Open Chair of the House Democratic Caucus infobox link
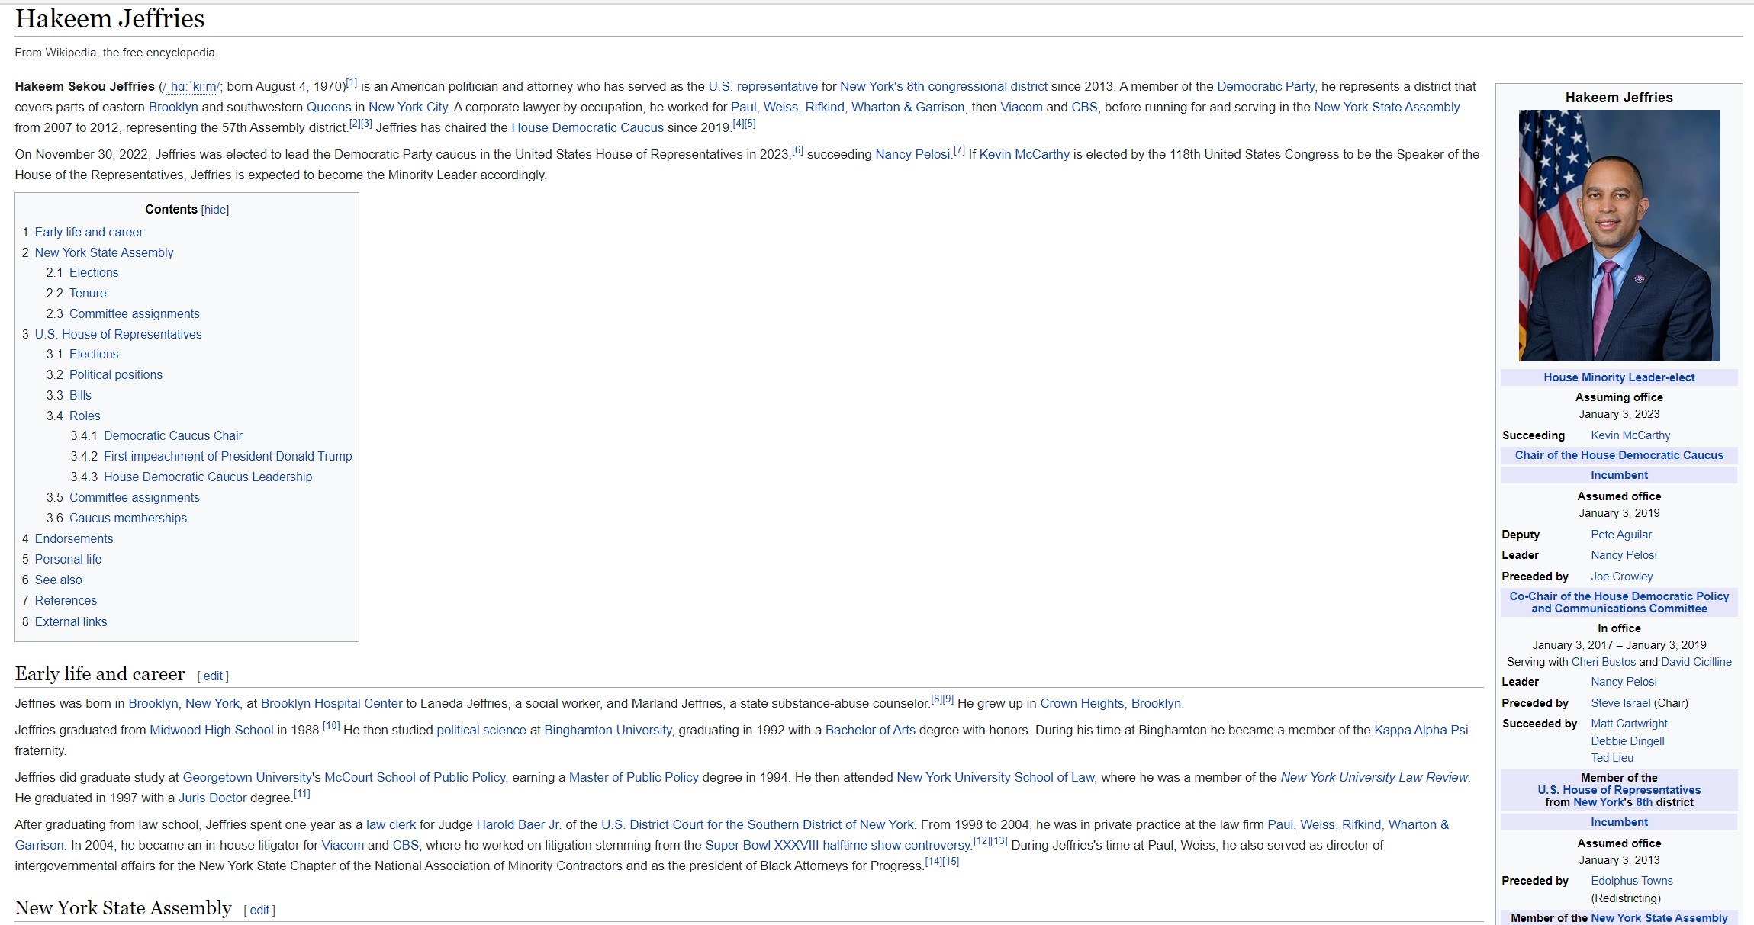Screen dimensions: 1754x925 [1619, 455]
